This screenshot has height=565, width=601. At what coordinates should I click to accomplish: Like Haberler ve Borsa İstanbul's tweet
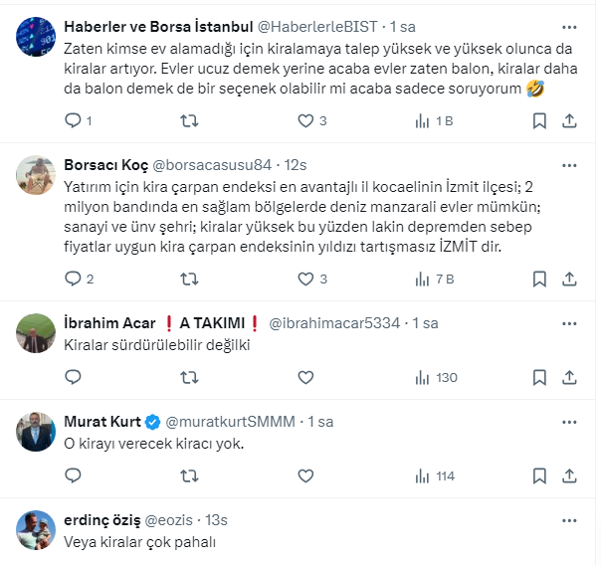click(306, 120)
